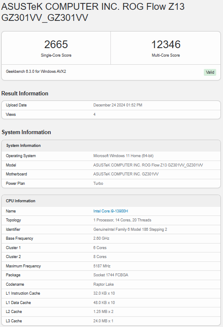223x327 pixels.
Task: Click the Topology 14 Cores, 20 Threads value
Action: click(x=122, y=220)
